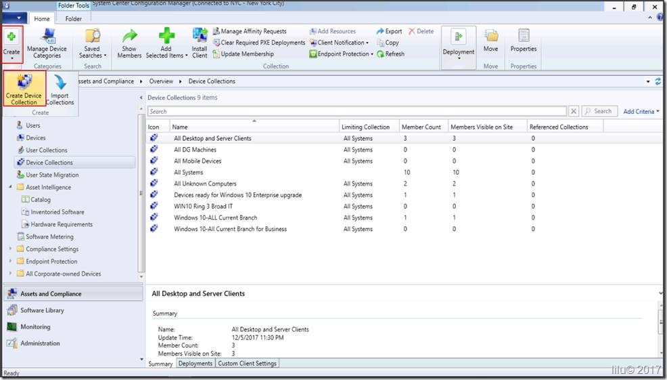The image size is (667, 380).
Task: Open Hardware Requirements node
Action: (x=57, y=224)
